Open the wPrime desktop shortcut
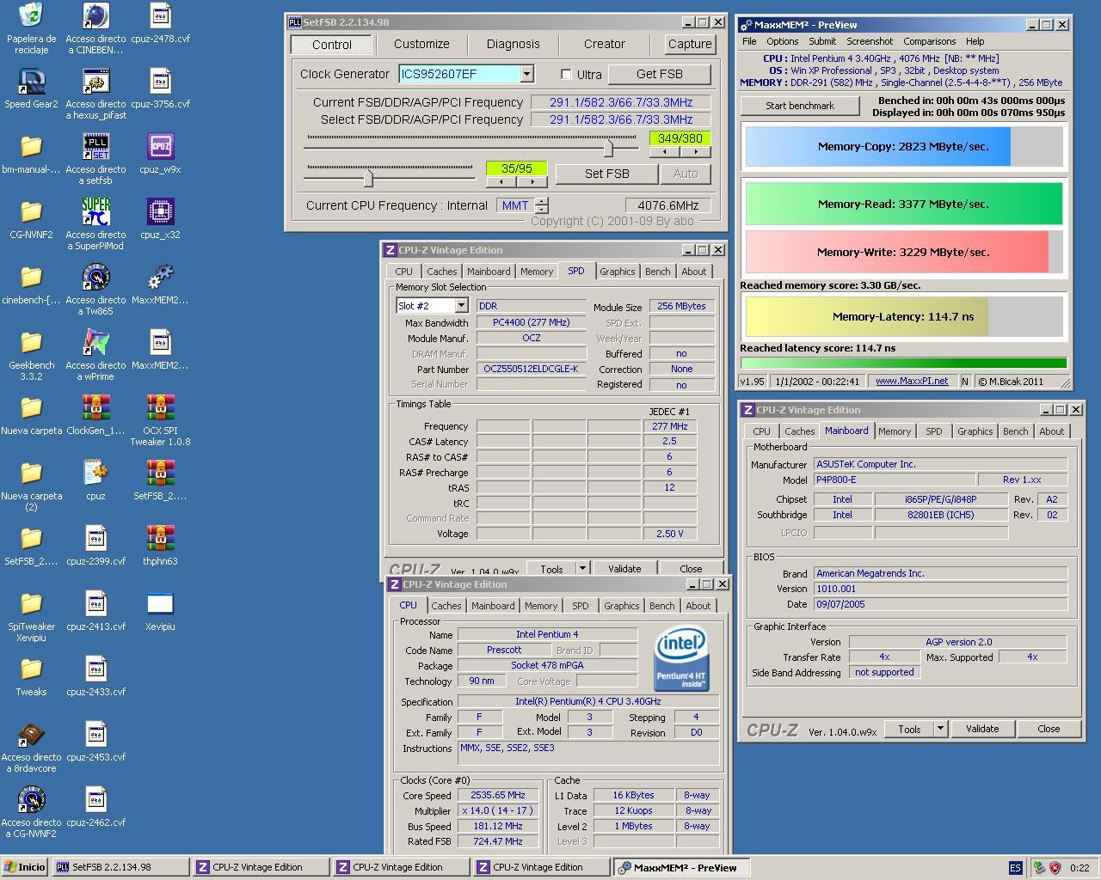The image size is (1101, 880). tap(95, 343)
